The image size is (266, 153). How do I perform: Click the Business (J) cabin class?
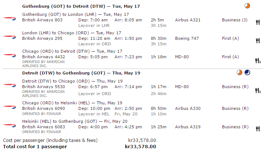point(235,20)
